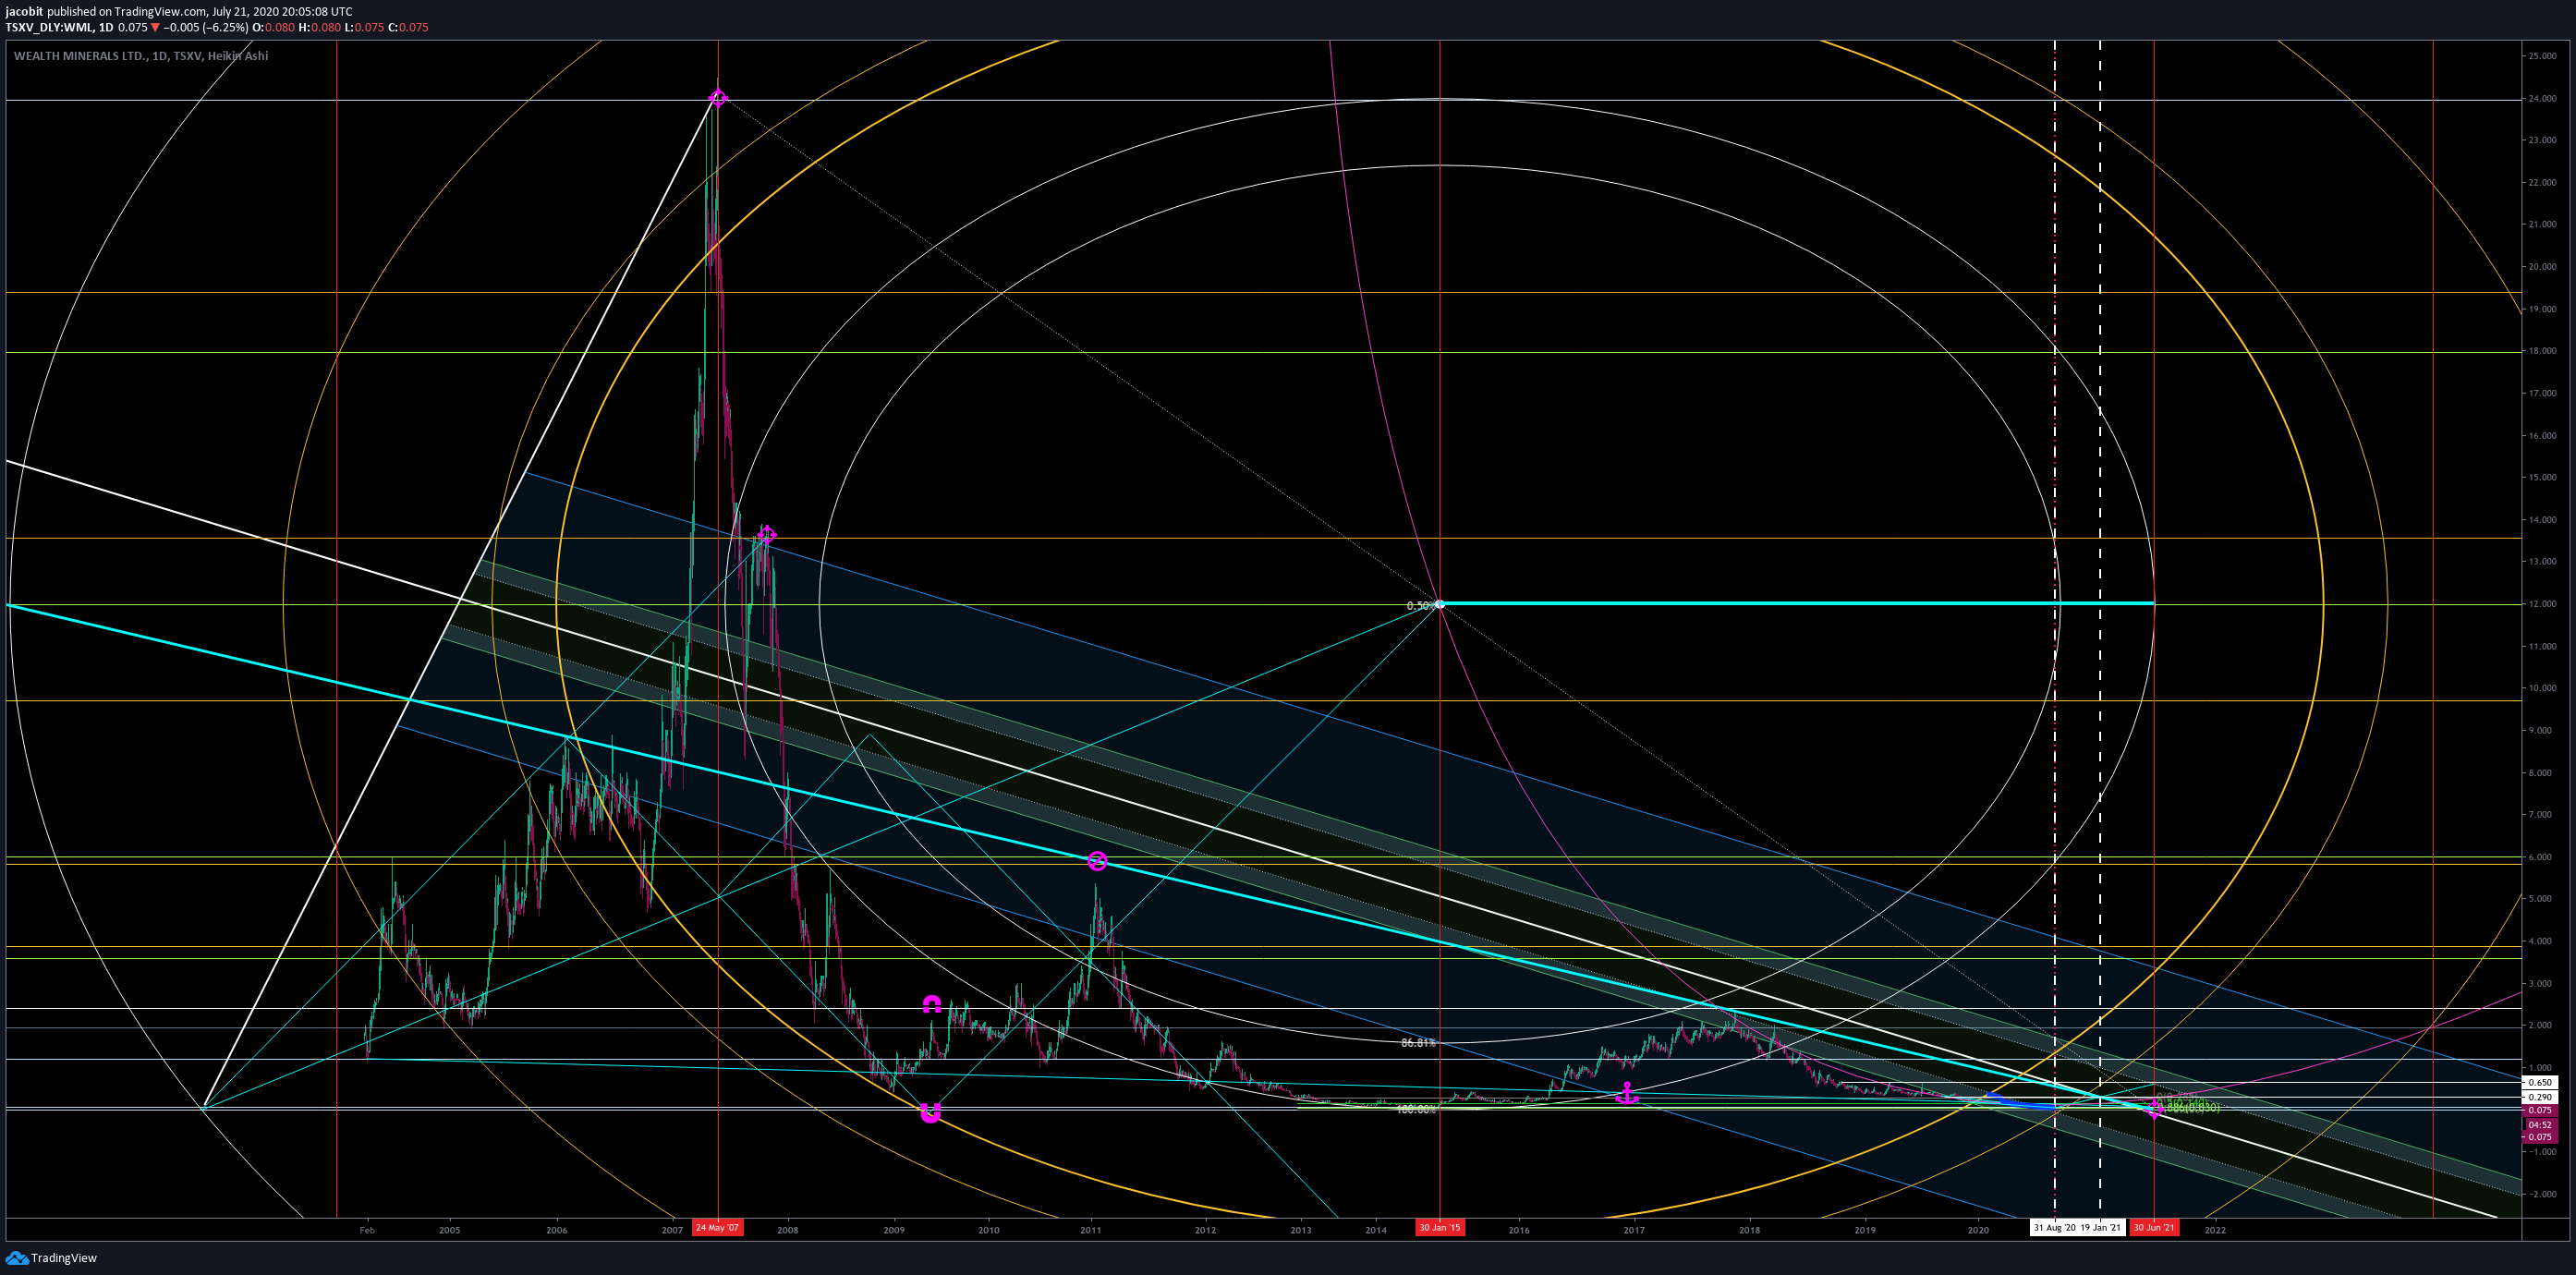2576x1275 pixels.
Task: Select the pink crosshair marker near 13.500 level
Action: point(766,535)
